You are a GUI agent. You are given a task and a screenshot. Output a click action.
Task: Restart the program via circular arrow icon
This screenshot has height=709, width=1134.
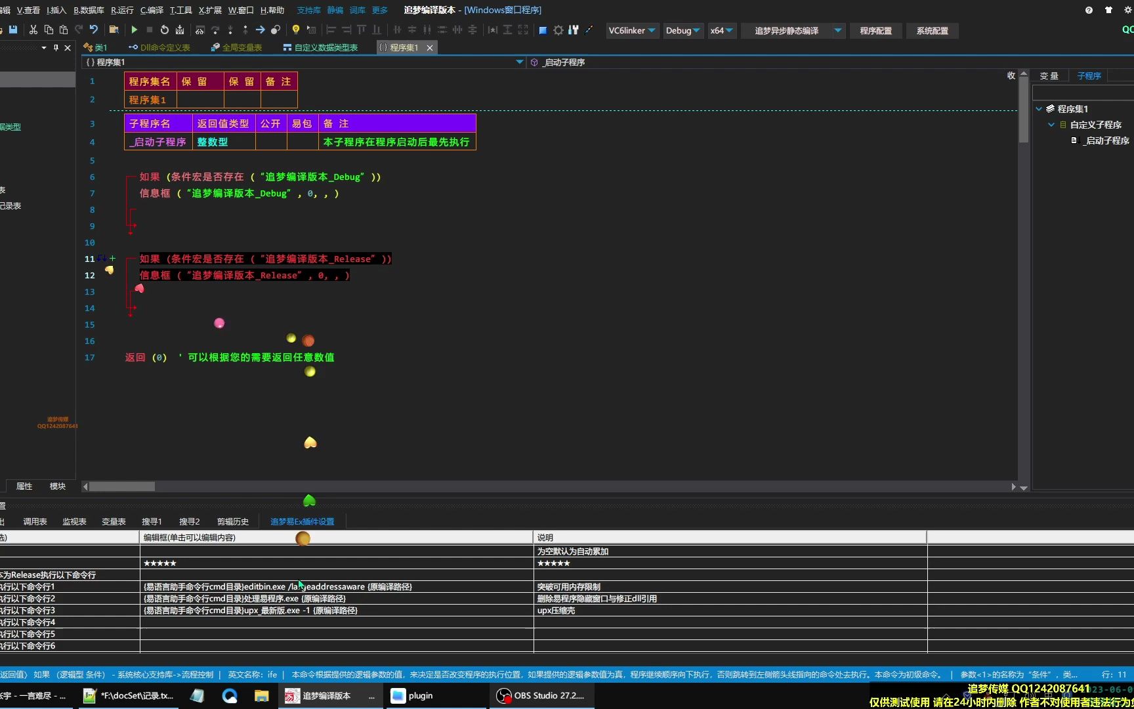(x=164, y=30)
